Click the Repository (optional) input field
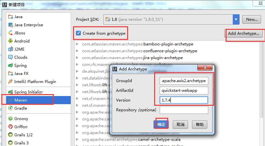 [x=184, y=110]
